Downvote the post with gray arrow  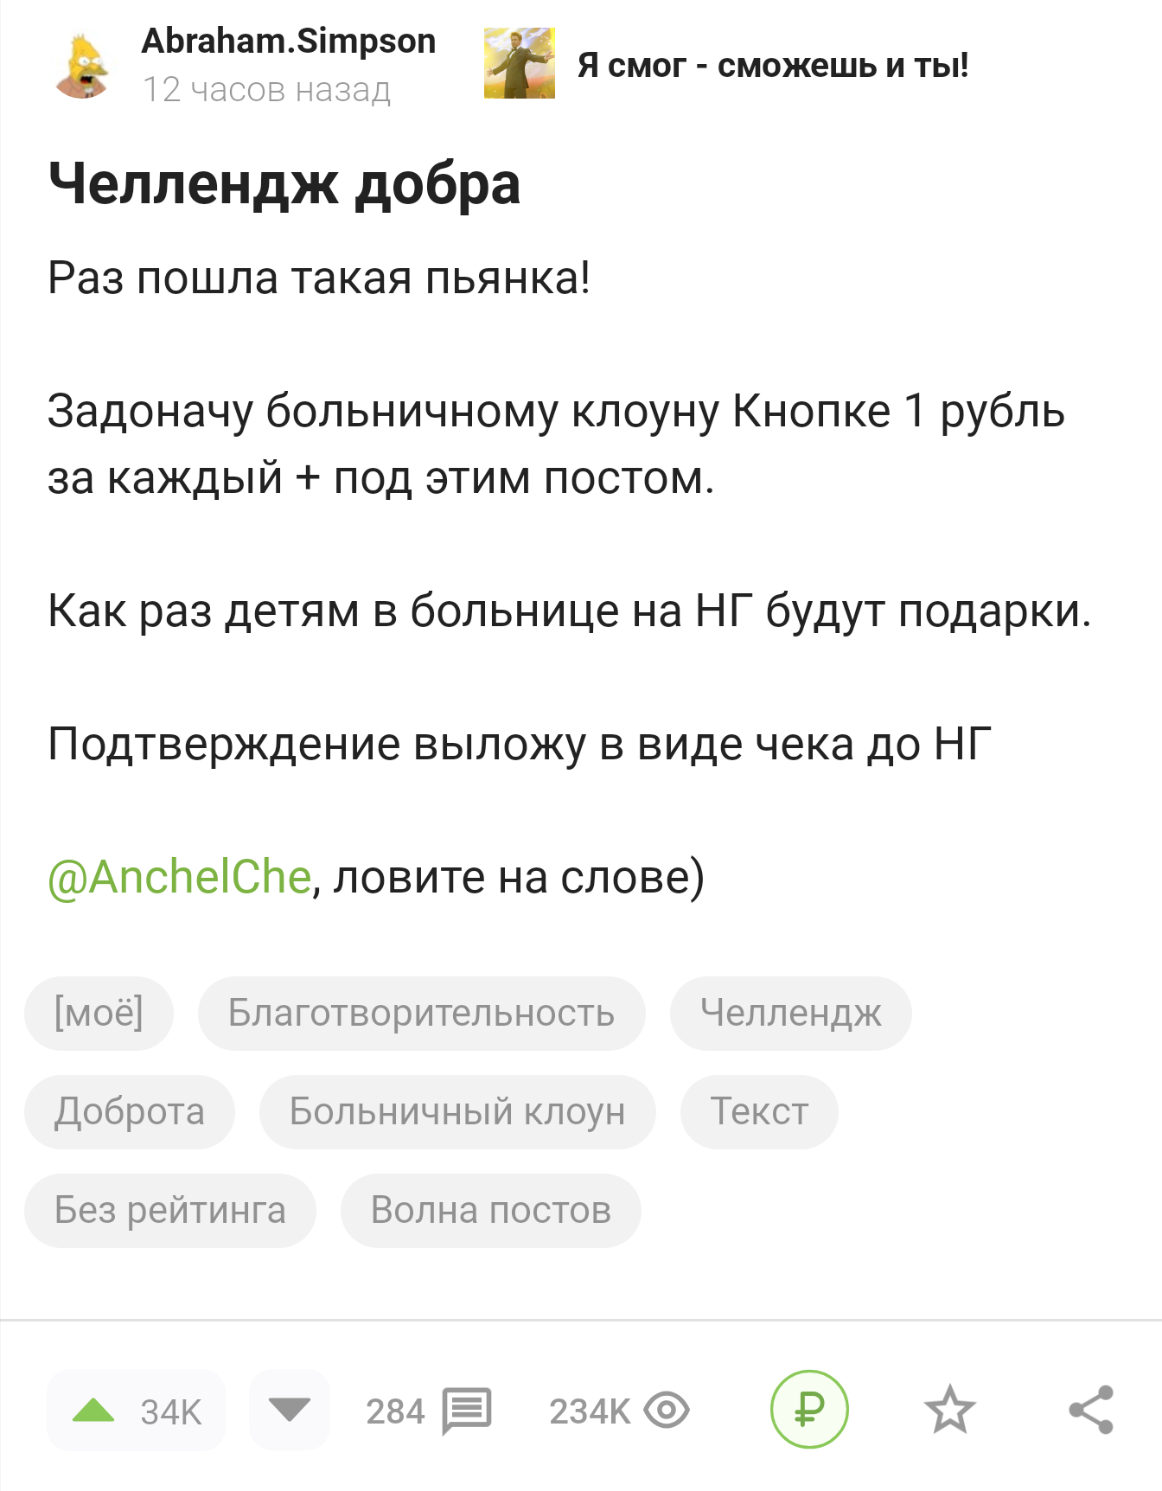290,1411
